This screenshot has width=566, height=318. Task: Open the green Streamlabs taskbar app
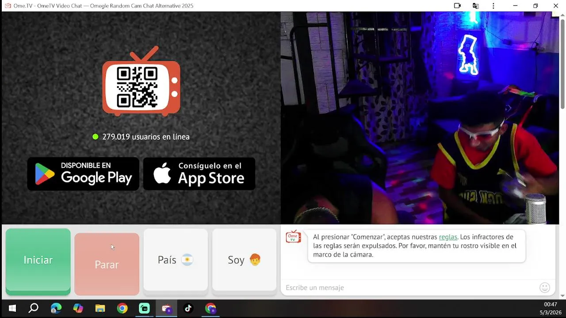click(144, 308)
